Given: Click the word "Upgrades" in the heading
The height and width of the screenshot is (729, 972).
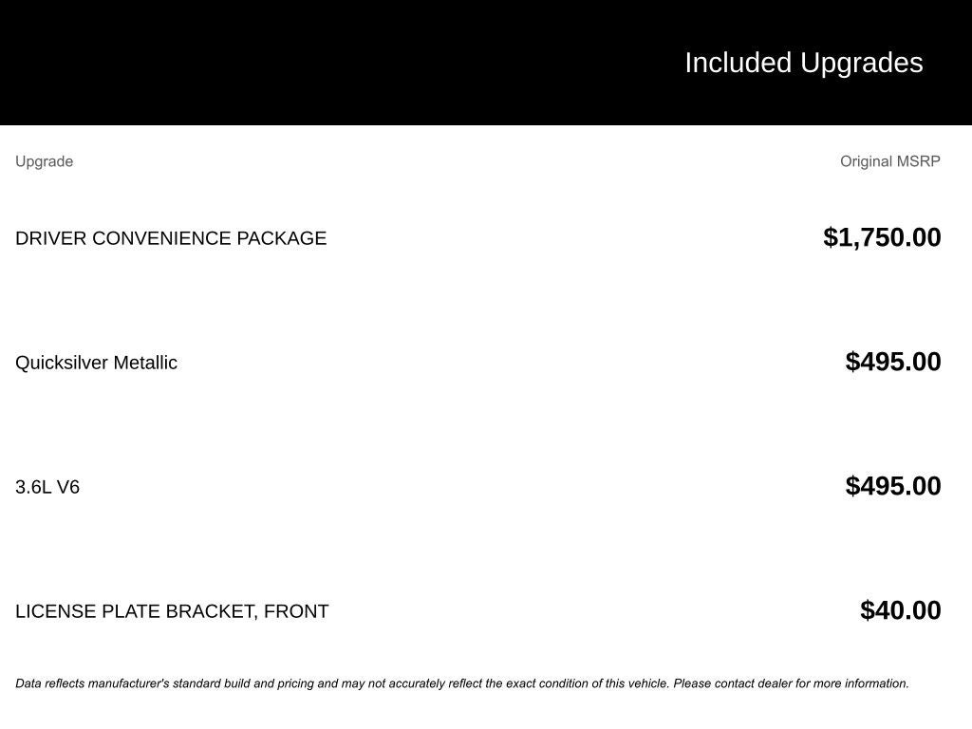Looking at the screenshot, I should tap(861, 63).
